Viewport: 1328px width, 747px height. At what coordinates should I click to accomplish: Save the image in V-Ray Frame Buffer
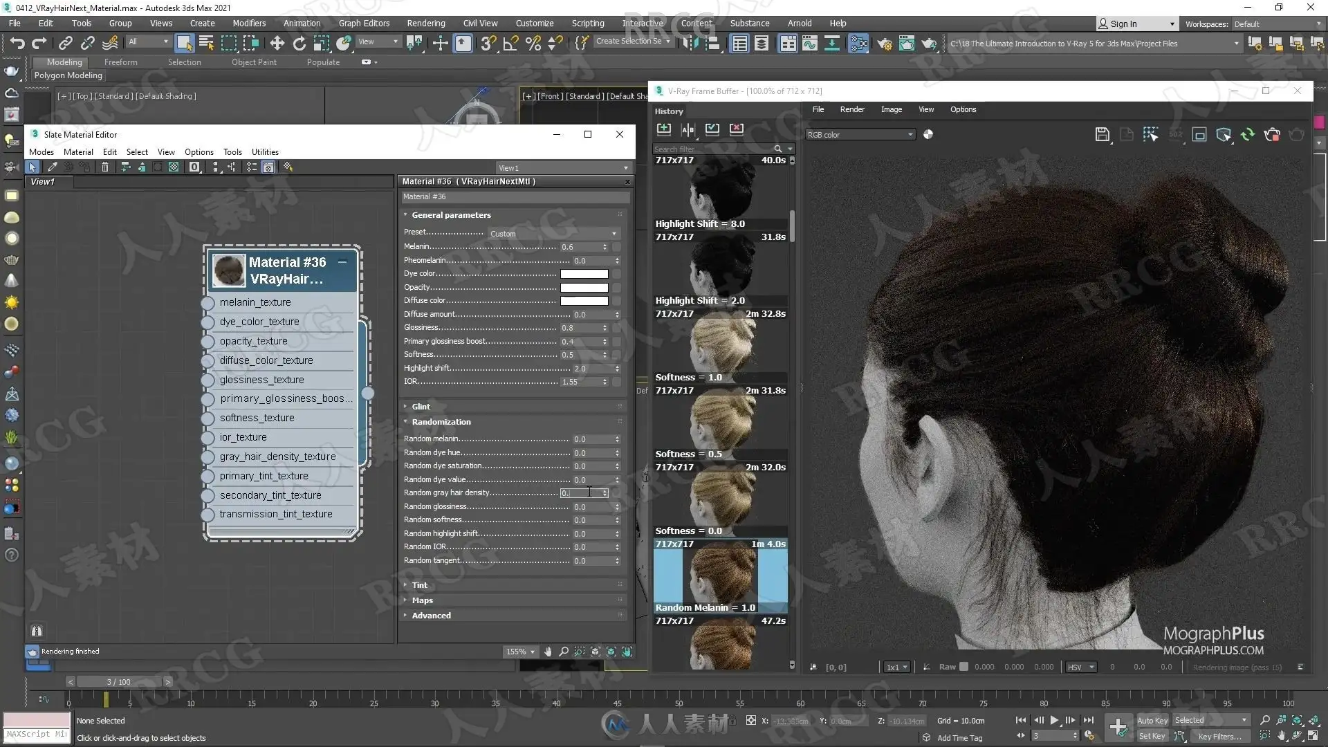(1103, 135)
